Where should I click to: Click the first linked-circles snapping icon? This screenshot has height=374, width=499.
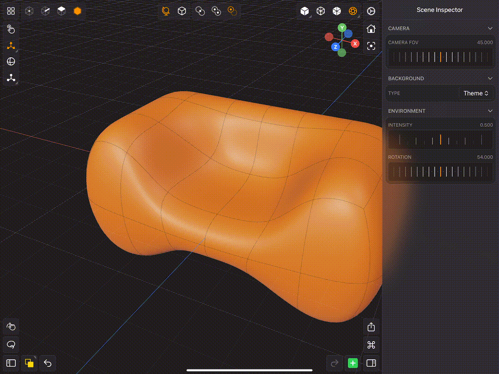(200, 11)
